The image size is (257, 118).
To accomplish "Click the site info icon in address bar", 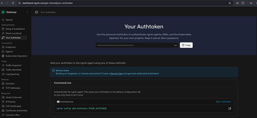I will click(19, 3).
